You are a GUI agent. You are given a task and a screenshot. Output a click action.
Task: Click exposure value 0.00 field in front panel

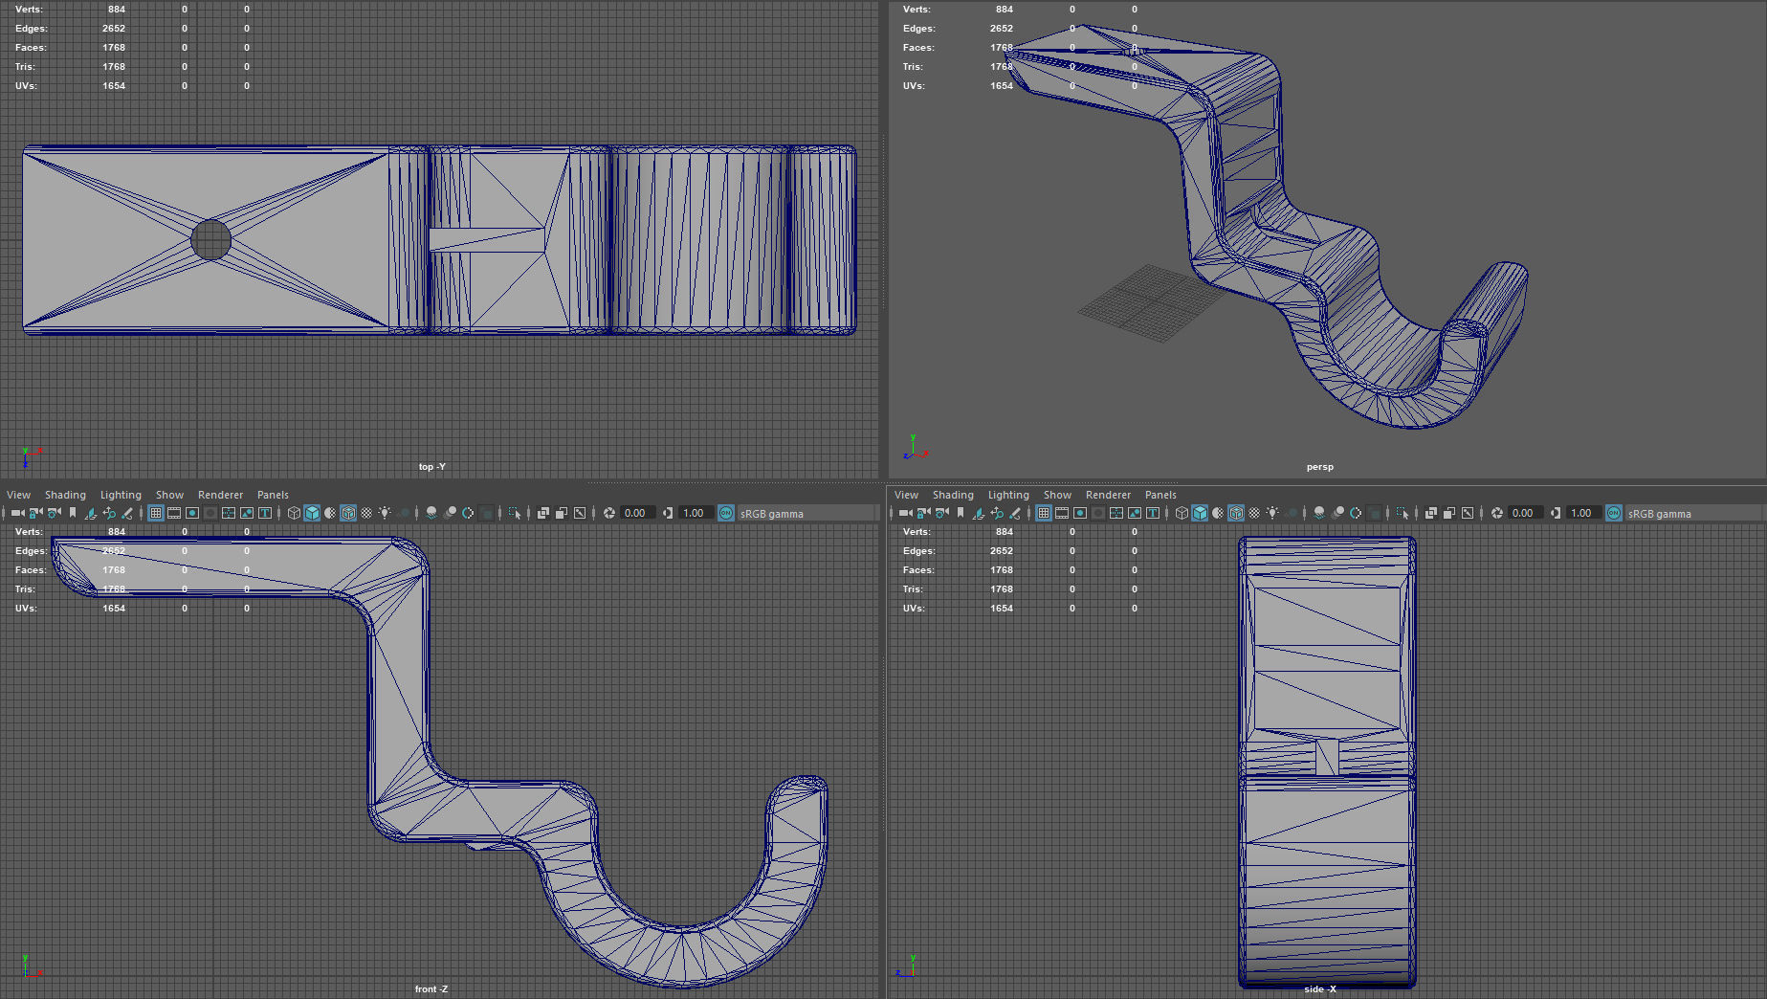pyautogui.click(x=637, y=513)
